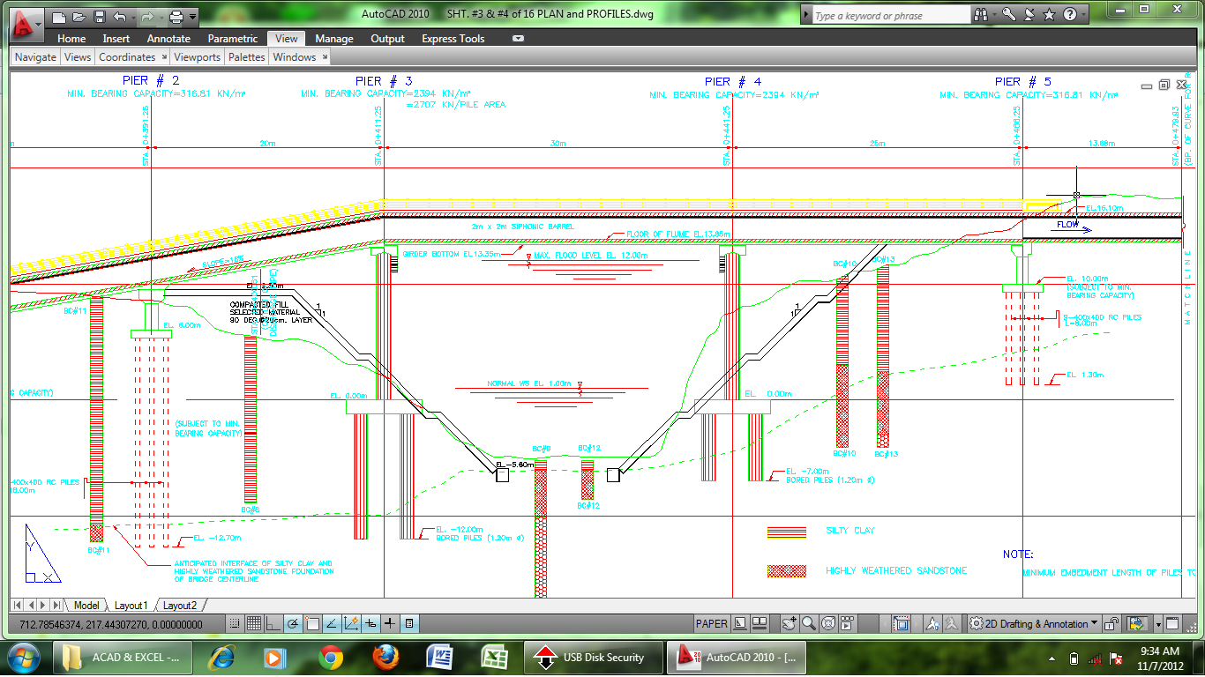Click the Clean Screen icon
This screenshot has width=1205, height=677.
pos(1172,624)
